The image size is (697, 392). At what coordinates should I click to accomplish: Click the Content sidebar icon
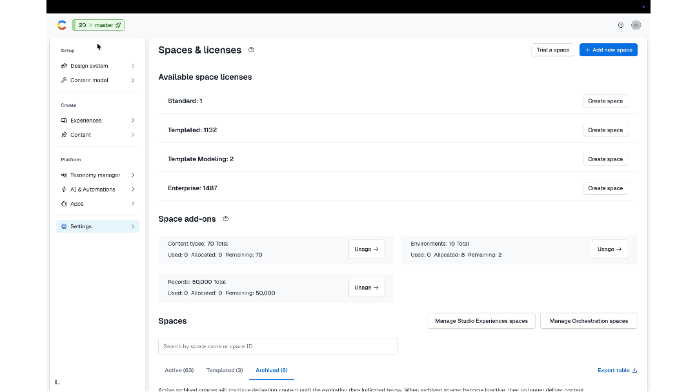coord(64,135)
